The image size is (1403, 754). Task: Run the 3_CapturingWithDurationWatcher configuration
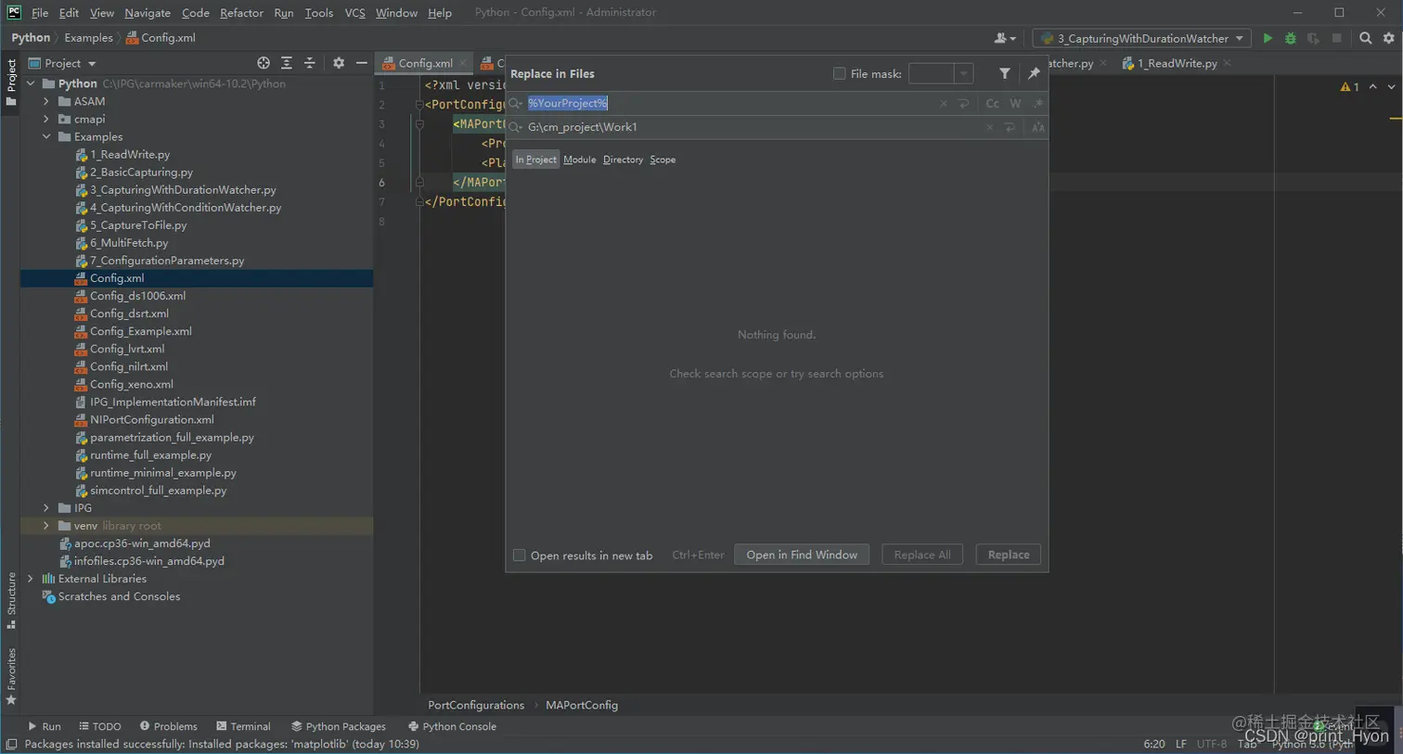pyautogui.click(x=1268, y=38)
